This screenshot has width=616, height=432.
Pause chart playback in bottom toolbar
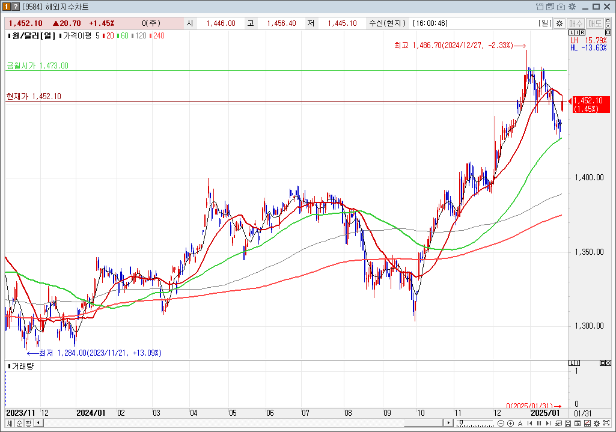click(539, 424)
